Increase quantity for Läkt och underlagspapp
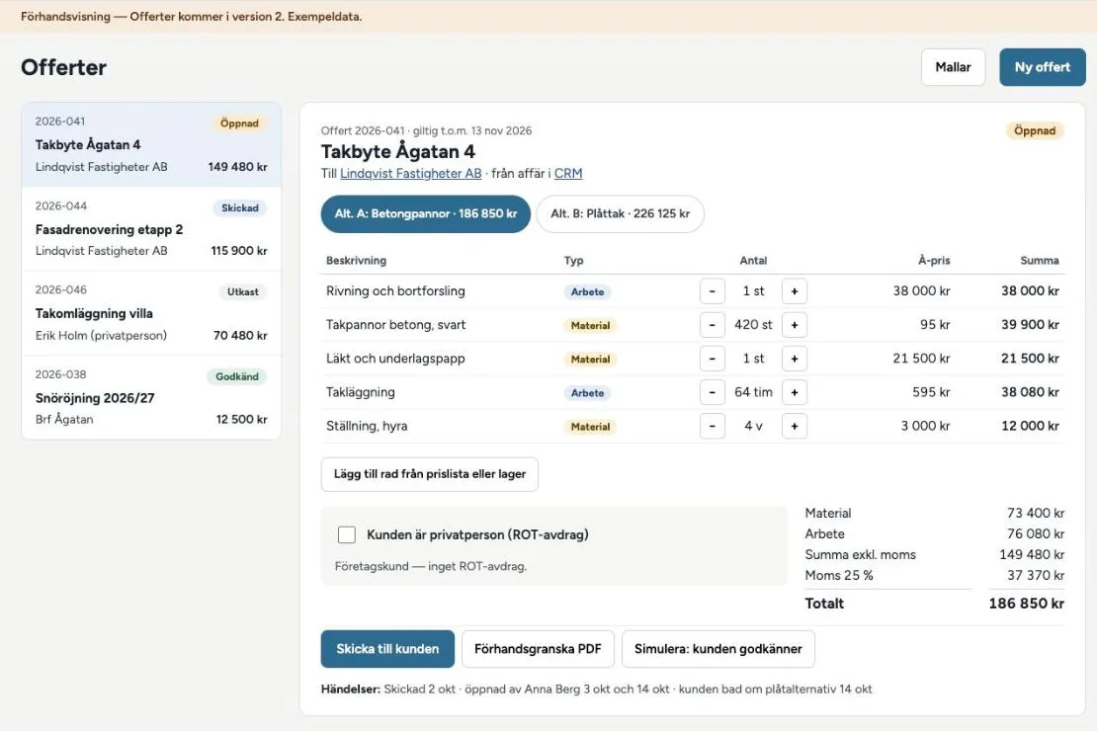The width and height of the screenshot is (1097, 731). (x=794, y=359)
